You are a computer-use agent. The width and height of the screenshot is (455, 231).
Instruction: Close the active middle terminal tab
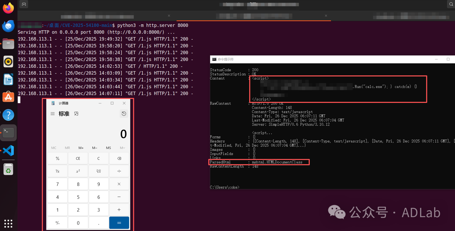tap(326, 16)
